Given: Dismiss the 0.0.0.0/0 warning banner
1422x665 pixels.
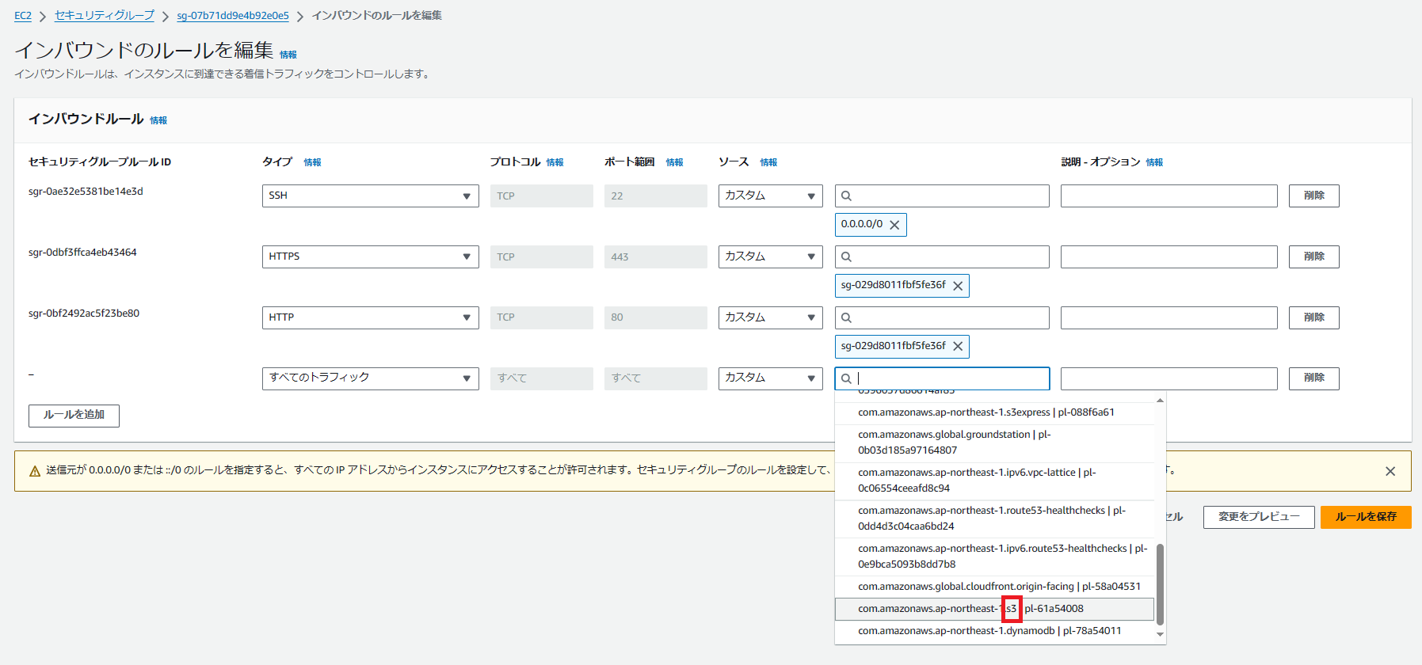Looking at the screenshot, I should (1390, 471).
